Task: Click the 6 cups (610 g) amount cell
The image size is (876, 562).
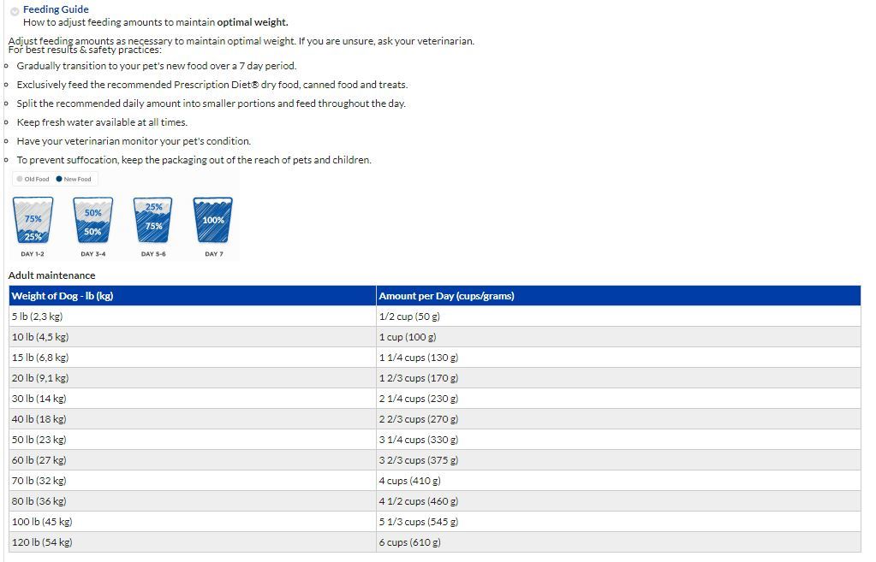Action: (x=410, y=542)
